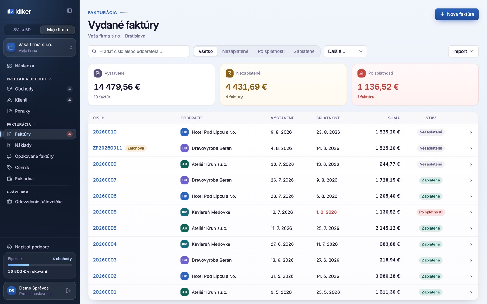Select the Zaplatené filter tab
The height and width of the screenshot is (304, 487).
pos(304,51)
